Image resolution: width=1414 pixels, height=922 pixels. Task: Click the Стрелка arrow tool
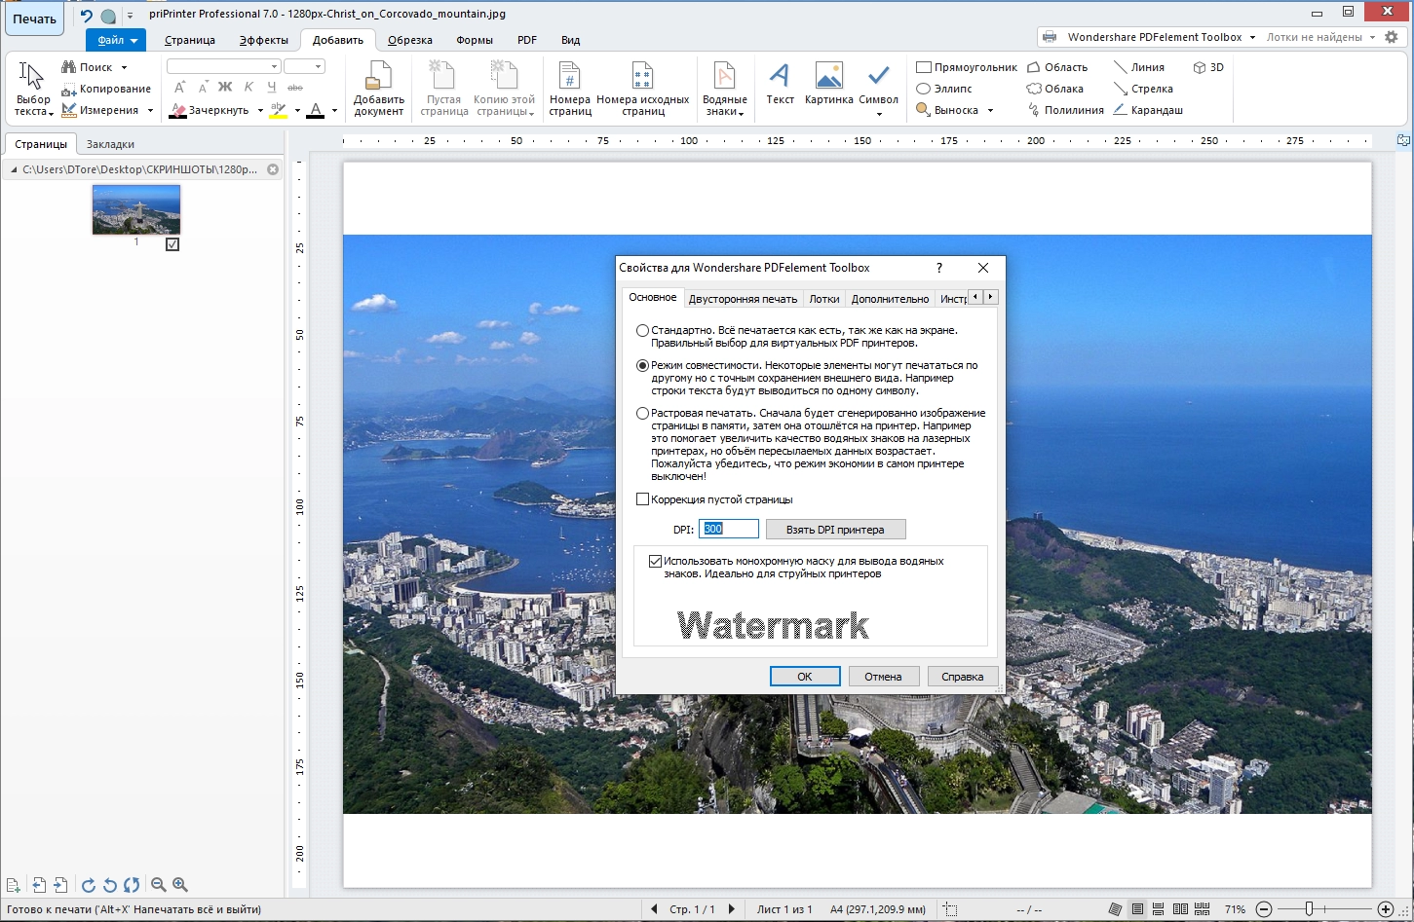(x=1143, y=89)
